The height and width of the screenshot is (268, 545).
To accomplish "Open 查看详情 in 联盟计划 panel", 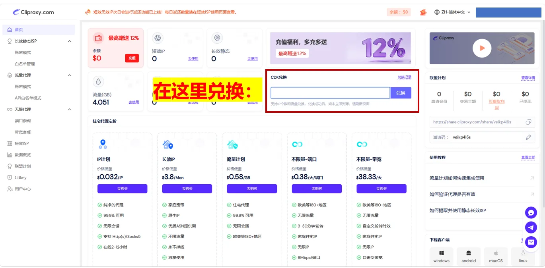I will 528,78.
